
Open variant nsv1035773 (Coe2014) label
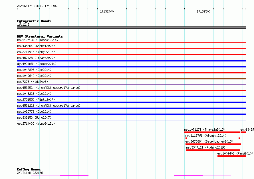pyautogui.click(x=34, y=112)
